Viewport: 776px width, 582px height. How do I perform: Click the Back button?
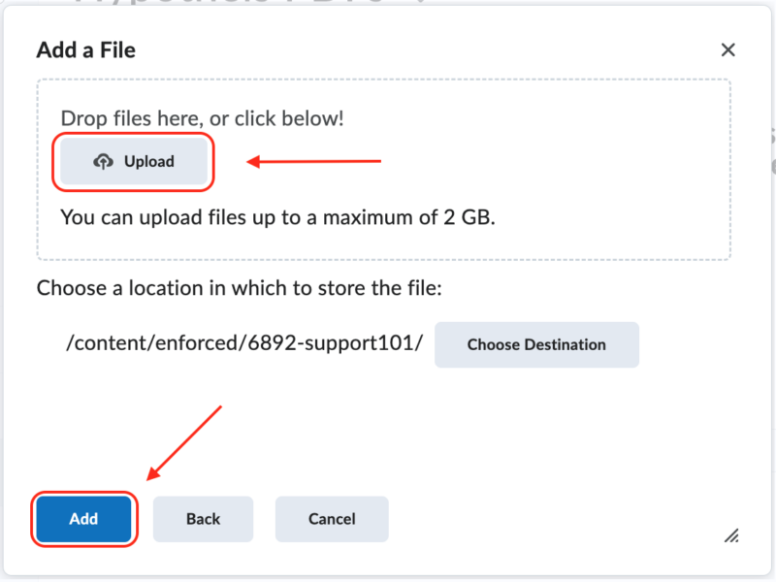203,519
